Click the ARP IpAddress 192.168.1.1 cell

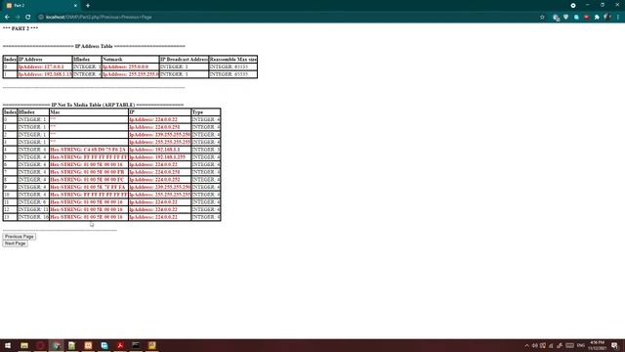[160, 150]
